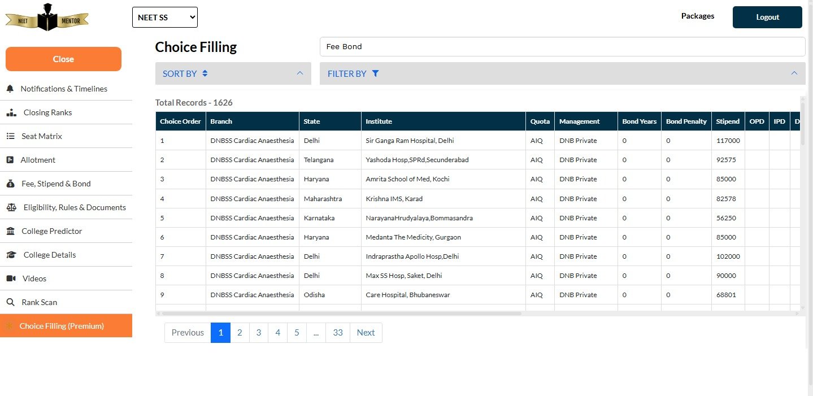813x396 pixels.
Task: Click the camera icon beside Videos
Action: (11, 278)
